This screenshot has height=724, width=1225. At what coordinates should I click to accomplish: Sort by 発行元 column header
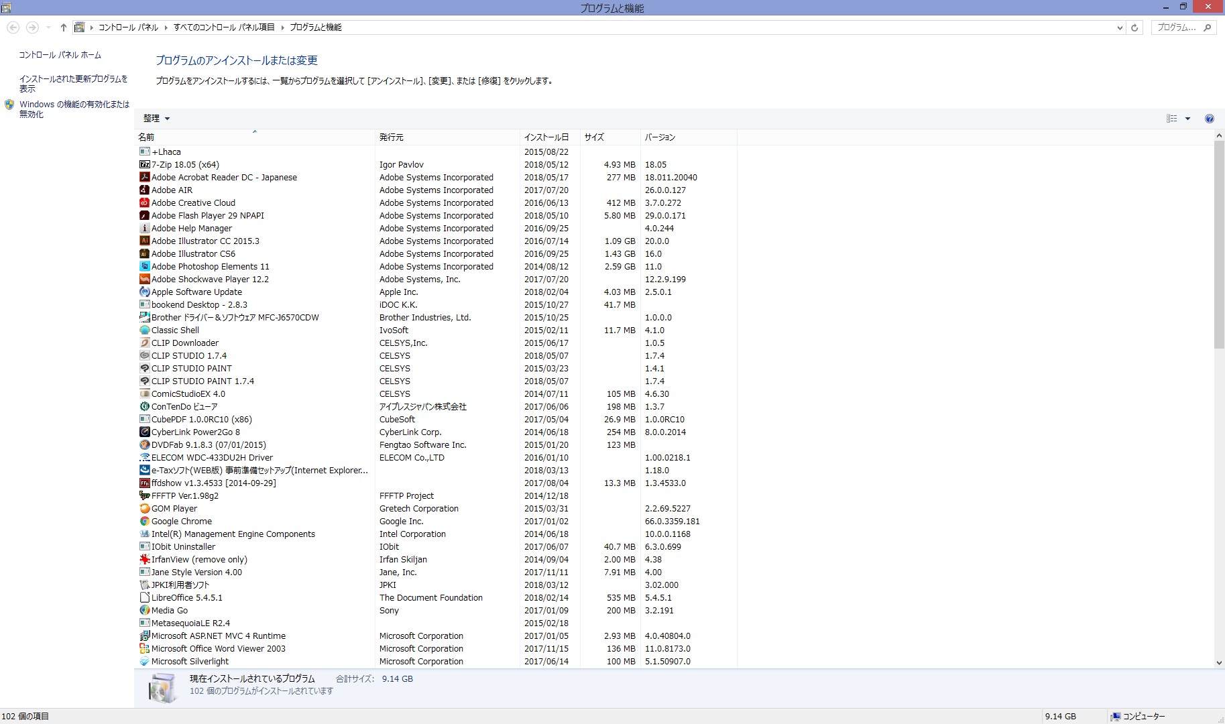click(447, 137)
